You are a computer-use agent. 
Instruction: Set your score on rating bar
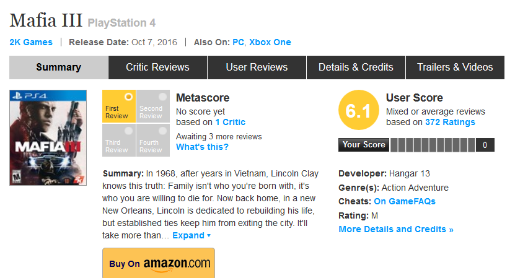(x=433, y=145)
